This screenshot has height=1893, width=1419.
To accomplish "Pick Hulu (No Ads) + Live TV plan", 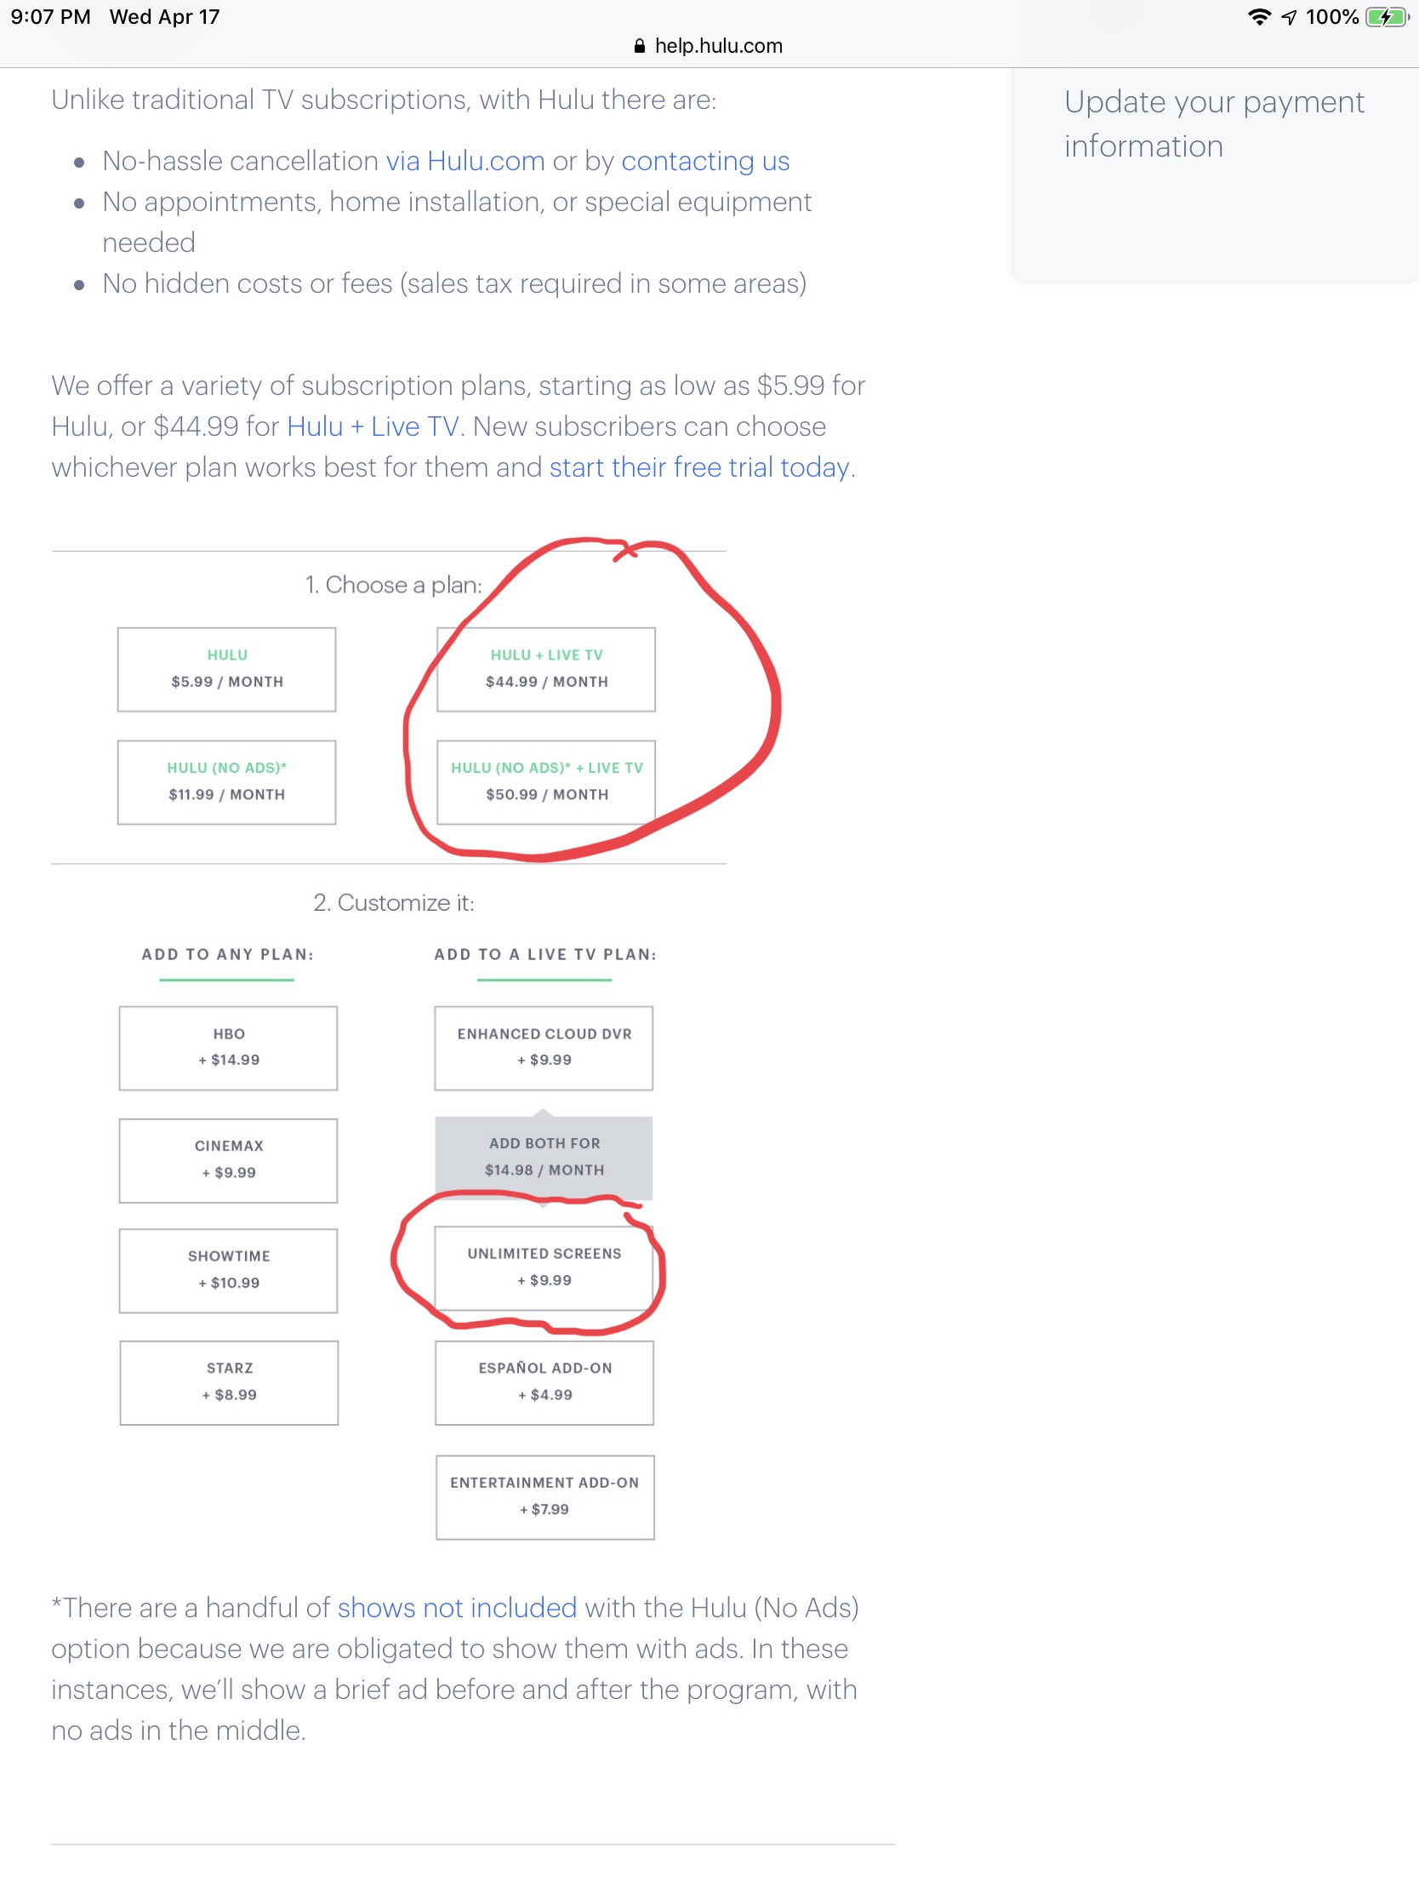I will click(545, 781).
